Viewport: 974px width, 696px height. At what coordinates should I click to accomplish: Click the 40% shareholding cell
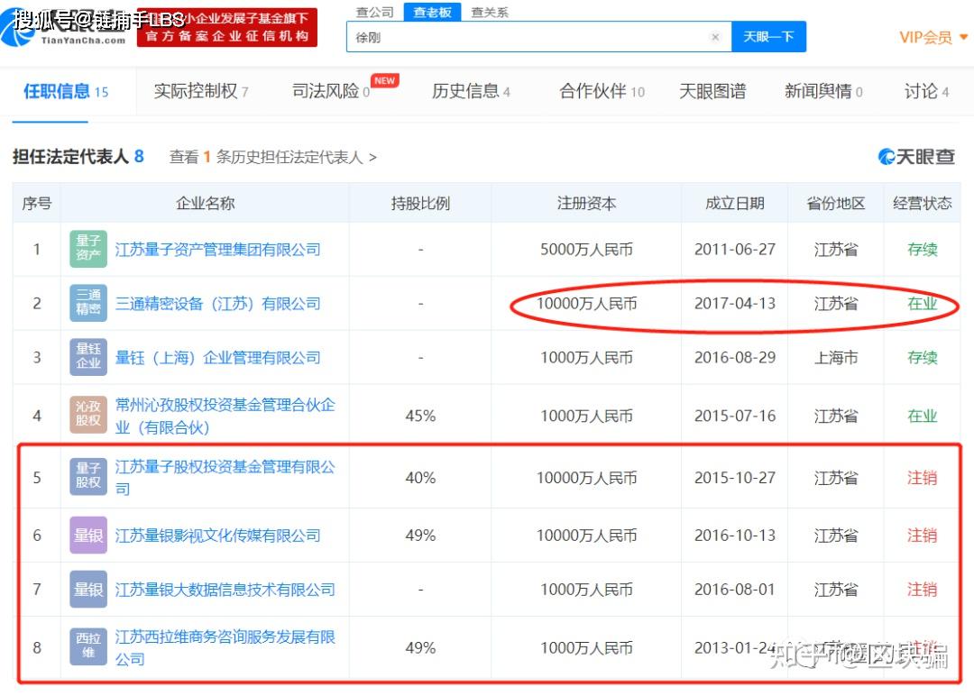[420, 478]
